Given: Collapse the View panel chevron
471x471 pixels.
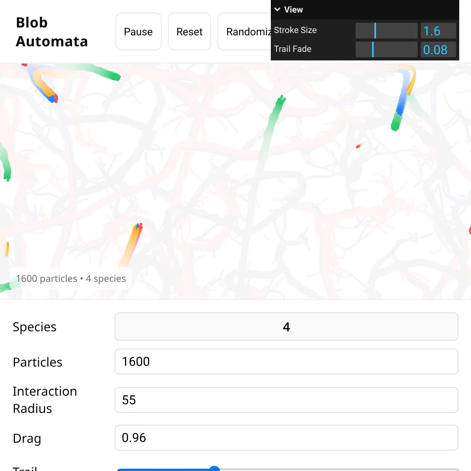Looking at the screenshot, I should (x=277, y=9).
